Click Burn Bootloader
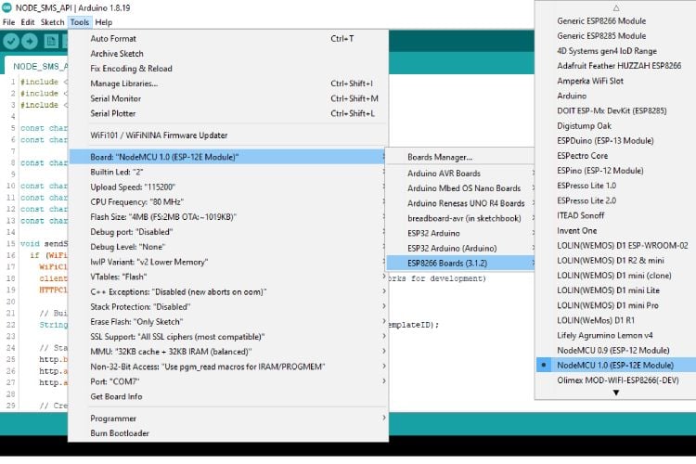 (x=228, y=433)
